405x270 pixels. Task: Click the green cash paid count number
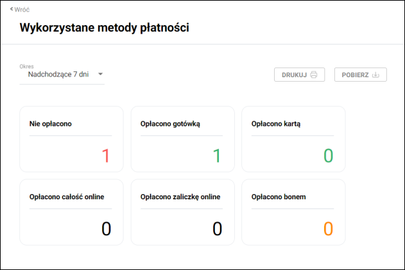[217, 156]
